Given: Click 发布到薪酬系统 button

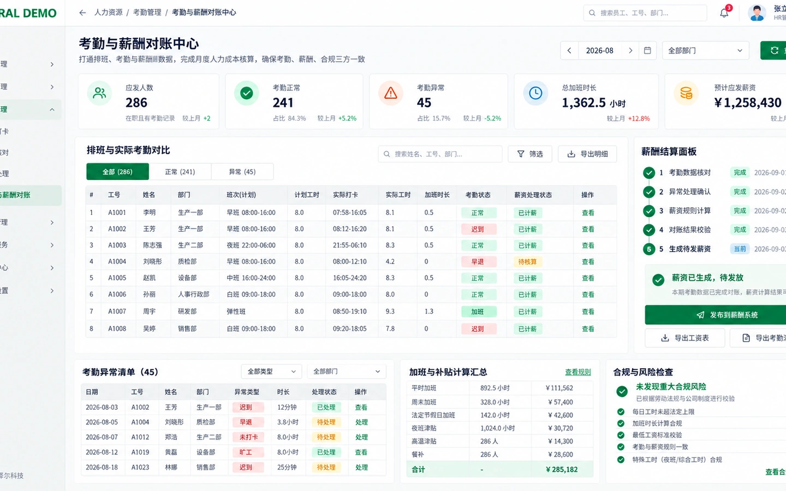Looking at the screenshot, I should [x=716, y=315].
